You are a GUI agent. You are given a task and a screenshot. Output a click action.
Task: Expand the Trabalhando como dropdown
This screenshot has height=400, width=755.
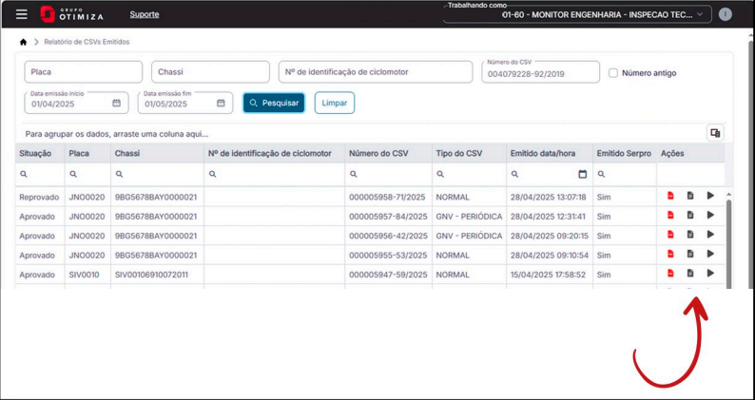point(577,14)
